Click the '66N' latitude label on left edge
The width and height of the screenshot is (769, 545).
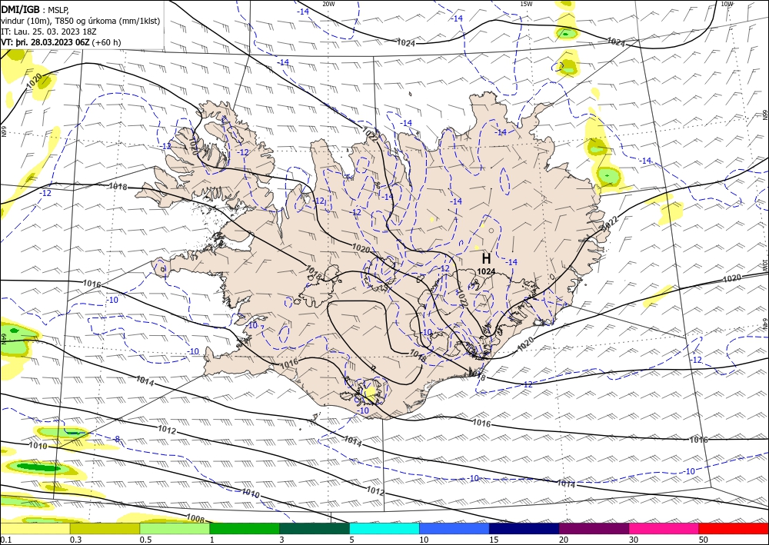(x=3, y=131)
